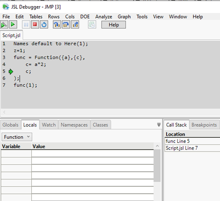Open the Analyze menu

click(x=104, y=16)
